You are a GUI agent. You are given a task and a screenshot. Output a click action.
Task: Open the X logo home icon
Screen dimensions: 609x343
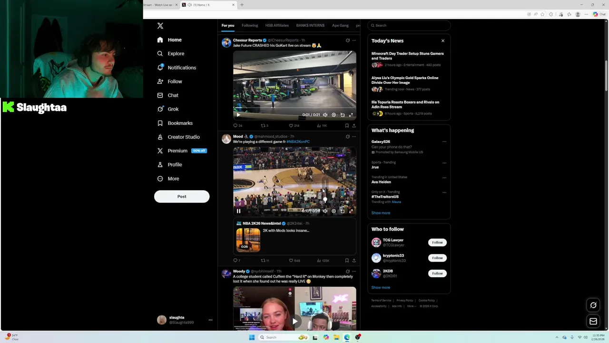pos(160,26)
